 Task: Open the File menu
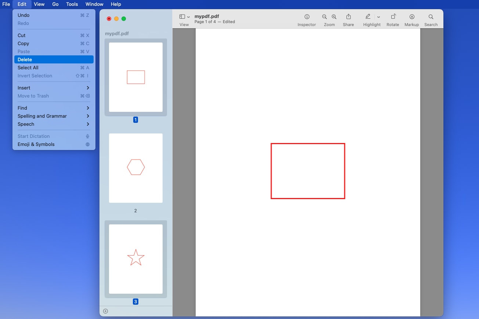point(6,4)
